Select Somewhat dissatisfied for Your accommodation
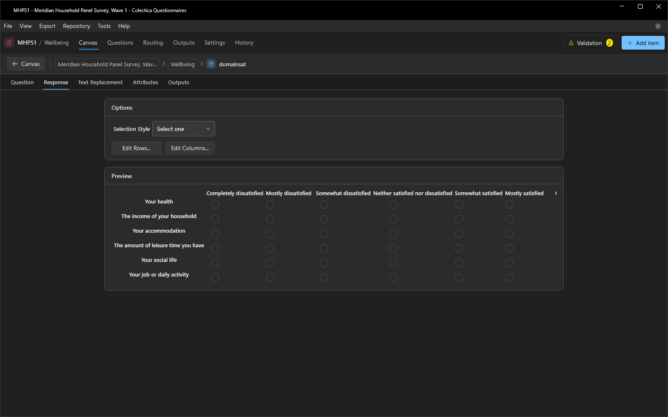The height and width of the screenshot is (417, 668). coord(324,234)
